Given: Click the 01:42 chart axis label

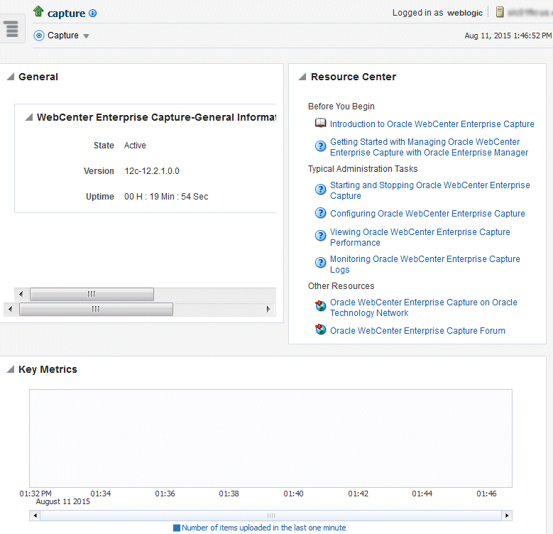Looking at the screenshot, I should coord(358,494).
